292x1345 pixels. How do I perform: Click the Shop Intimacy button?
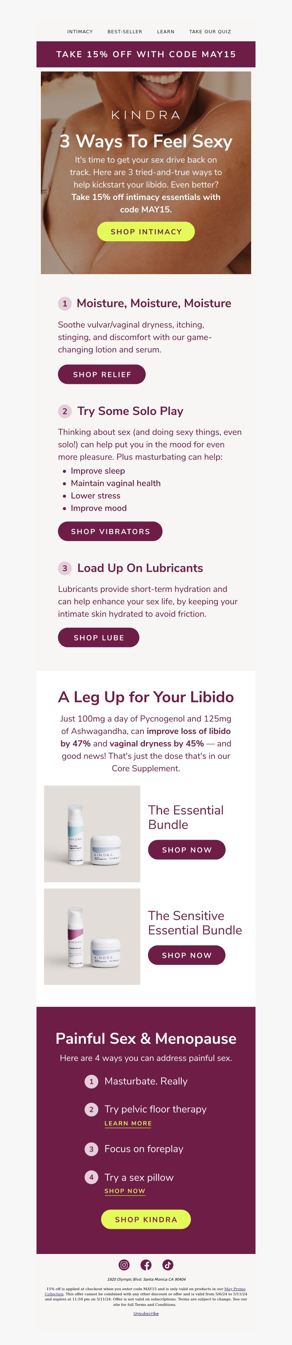(146, 231)
